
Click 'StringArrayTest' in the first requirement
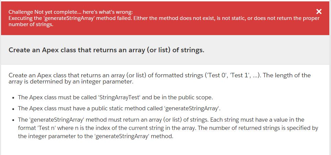click(118, 97)
